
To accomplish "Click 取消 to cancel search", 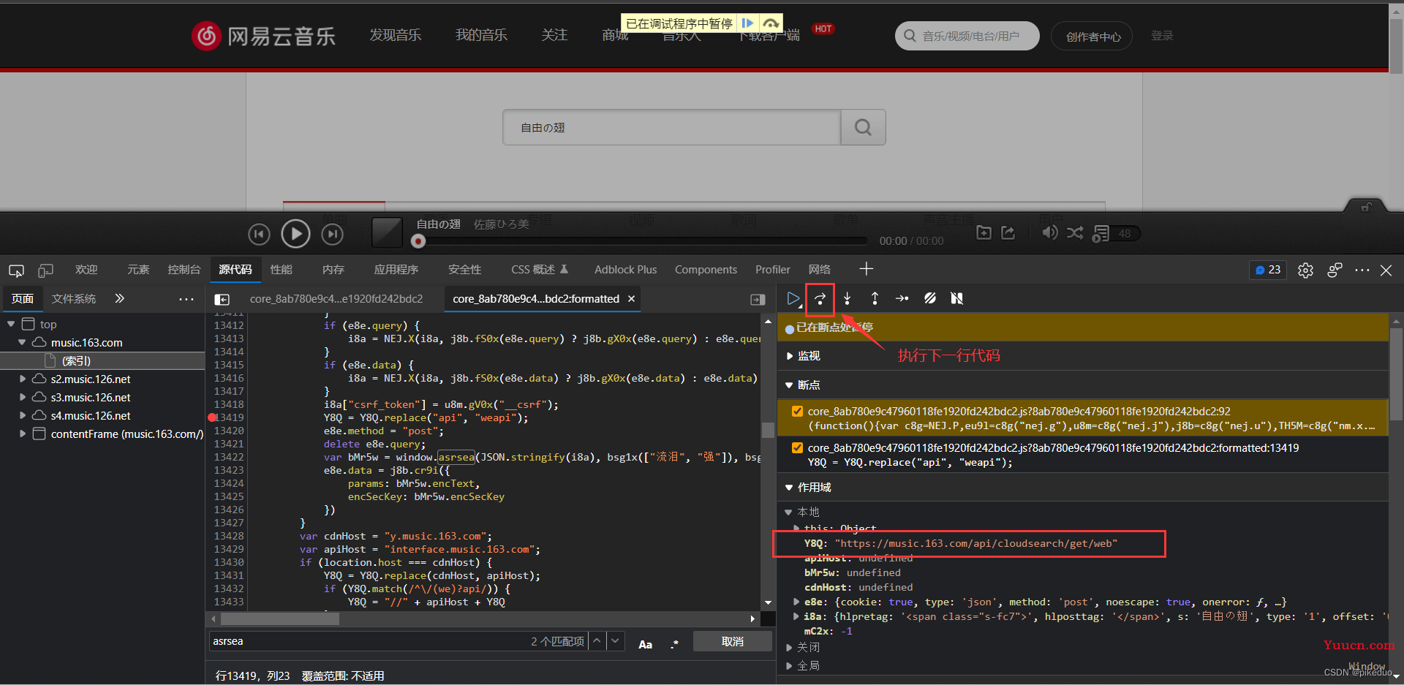I will pos(732,641).
